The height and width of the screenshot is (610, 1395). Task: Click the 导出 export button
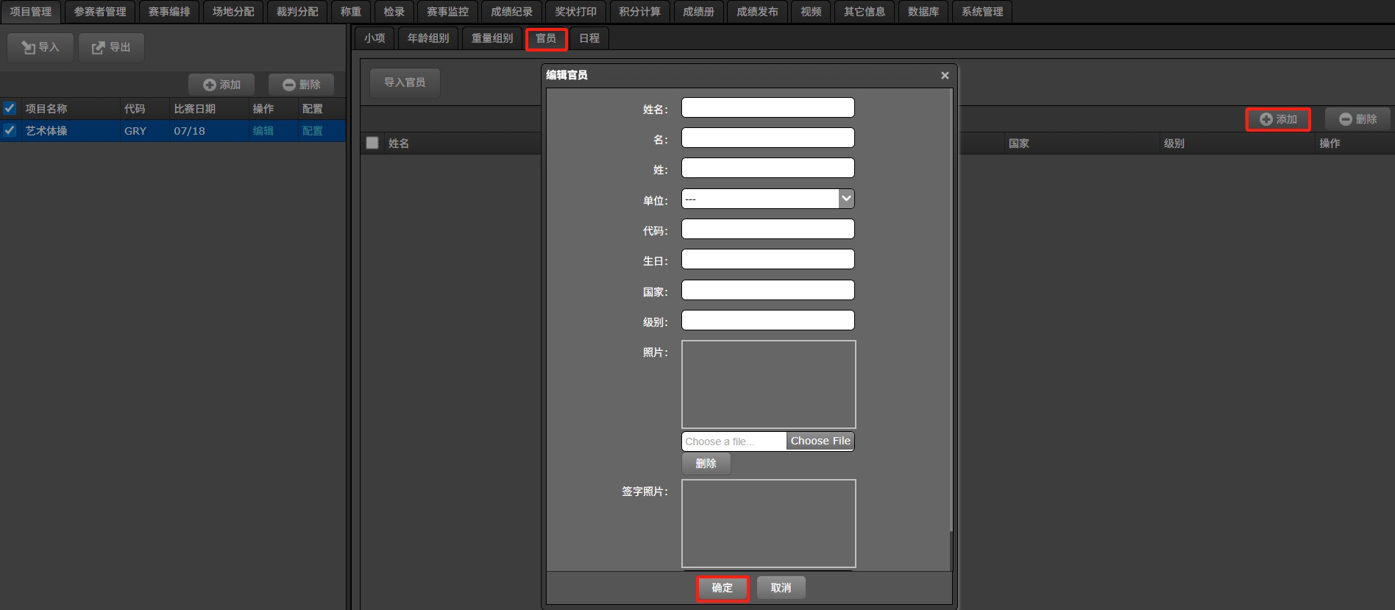click(111, 48)
